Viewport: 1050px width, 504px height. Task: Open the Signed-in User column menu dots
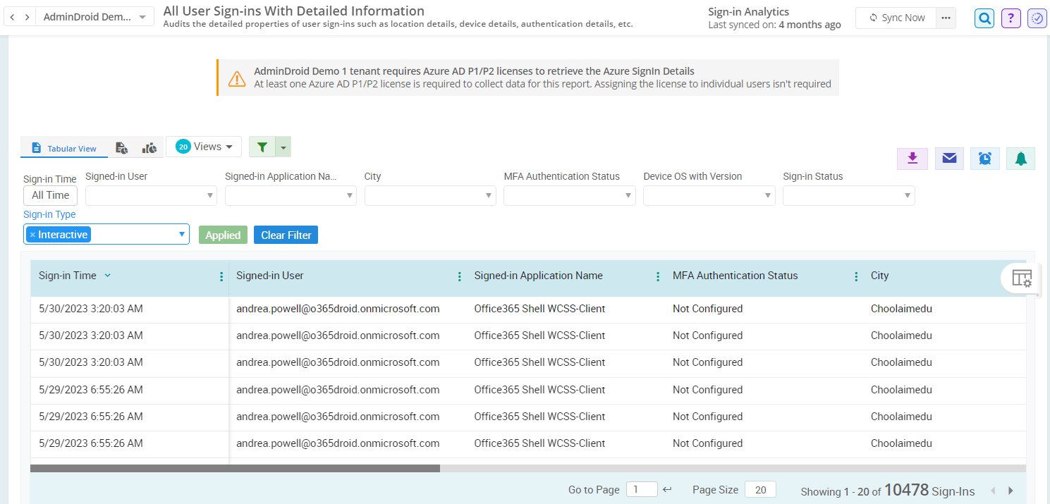[460, 276]
